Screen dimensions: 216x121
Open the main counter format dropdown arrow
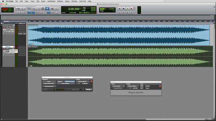(80, 9)
